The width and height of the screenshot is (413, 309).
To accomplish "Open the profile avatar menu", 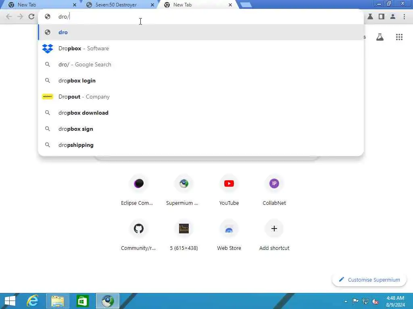I will [393, 16].
